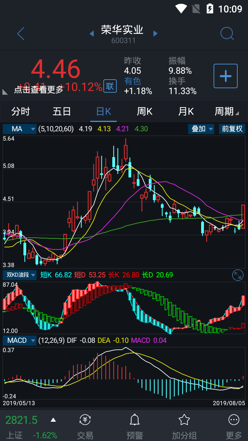Image resolution: width=248 pixels, height=441 pixels.
Task: Tap the MA5 value 4.19
Action: pos(85,129)
